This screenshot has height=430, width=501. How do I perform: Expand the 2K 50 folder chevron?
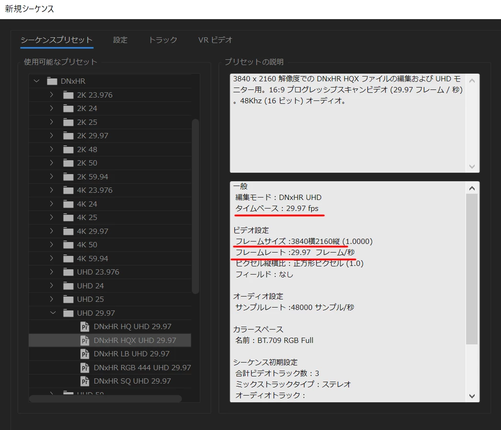52,163
